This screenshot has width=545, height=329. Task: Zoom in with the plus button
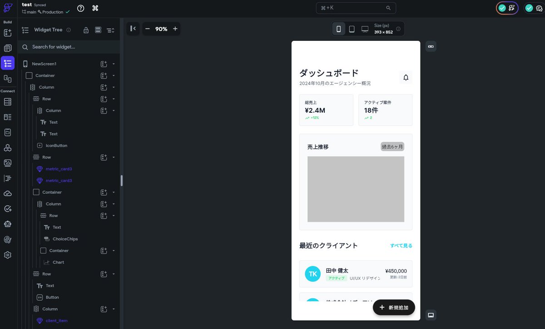click(x=175, y=29)
